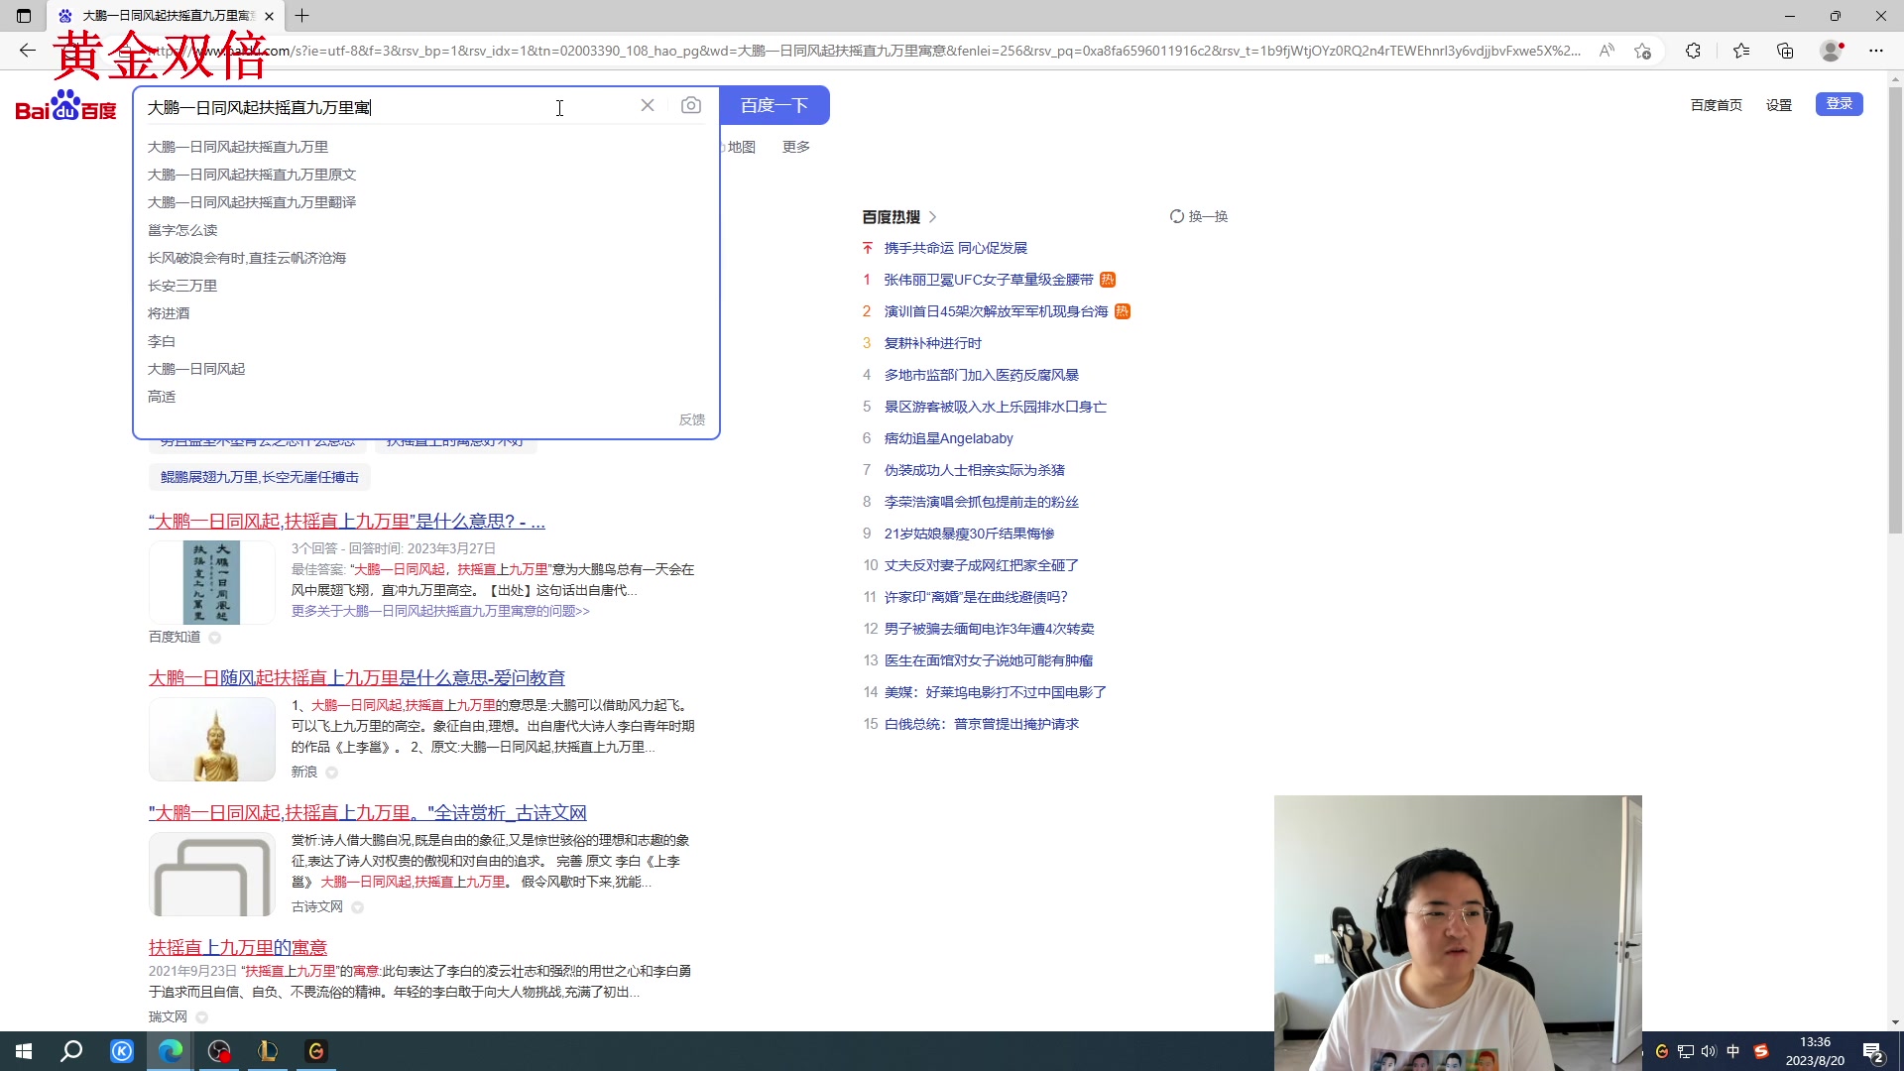Click taskbar clock showing 13:36
The height and width of the screenshot is (1071, 1904).
coord(1815,1051)
